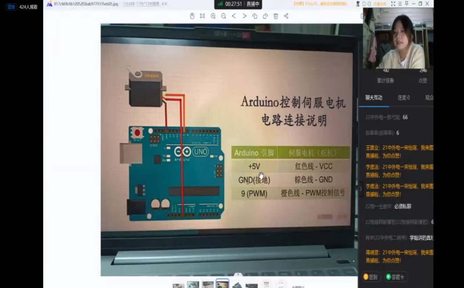Screen dimensions: 464x288
Task: Delete the image with trash icon
Action: tap(276, 16)
